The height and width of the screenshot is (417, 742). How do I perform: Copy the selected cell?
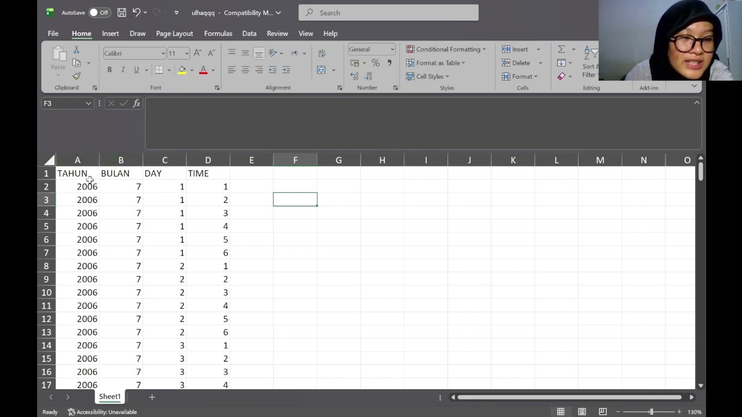pyautogui.click(x=77, y=63)
